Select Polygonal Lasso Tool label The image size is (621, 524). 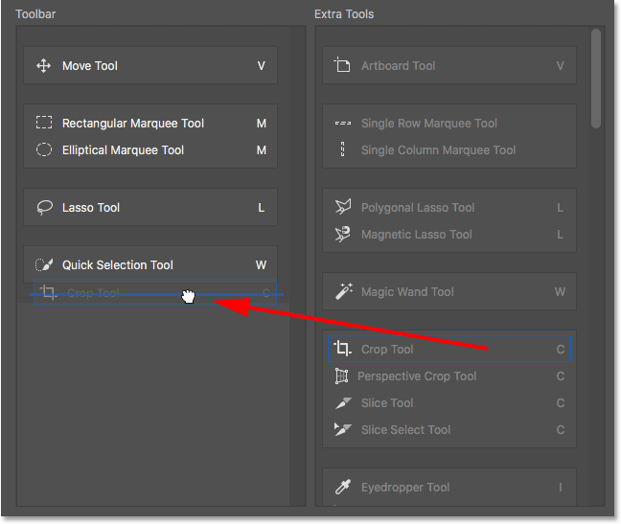418,207
